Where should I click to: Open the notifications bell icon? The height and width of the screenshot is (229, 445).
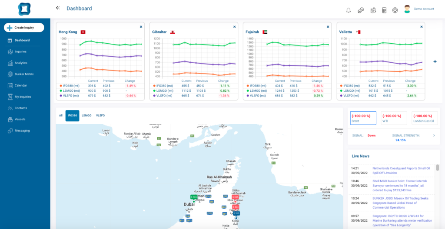tap(349, 10)
